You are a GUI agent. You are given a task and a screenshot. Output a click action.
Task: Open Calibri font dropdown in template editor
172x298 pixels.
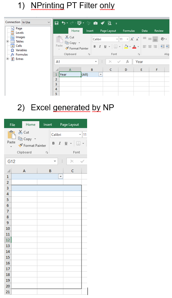click(117, 39)
